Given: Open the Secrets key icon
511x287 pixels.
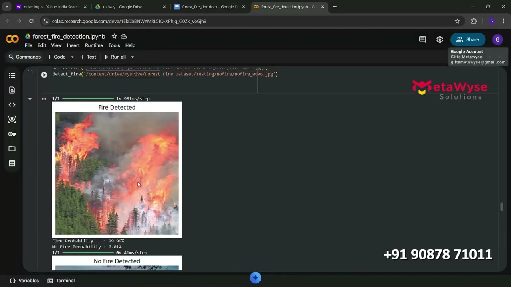Looking at the screenshot, I should 12,134.
